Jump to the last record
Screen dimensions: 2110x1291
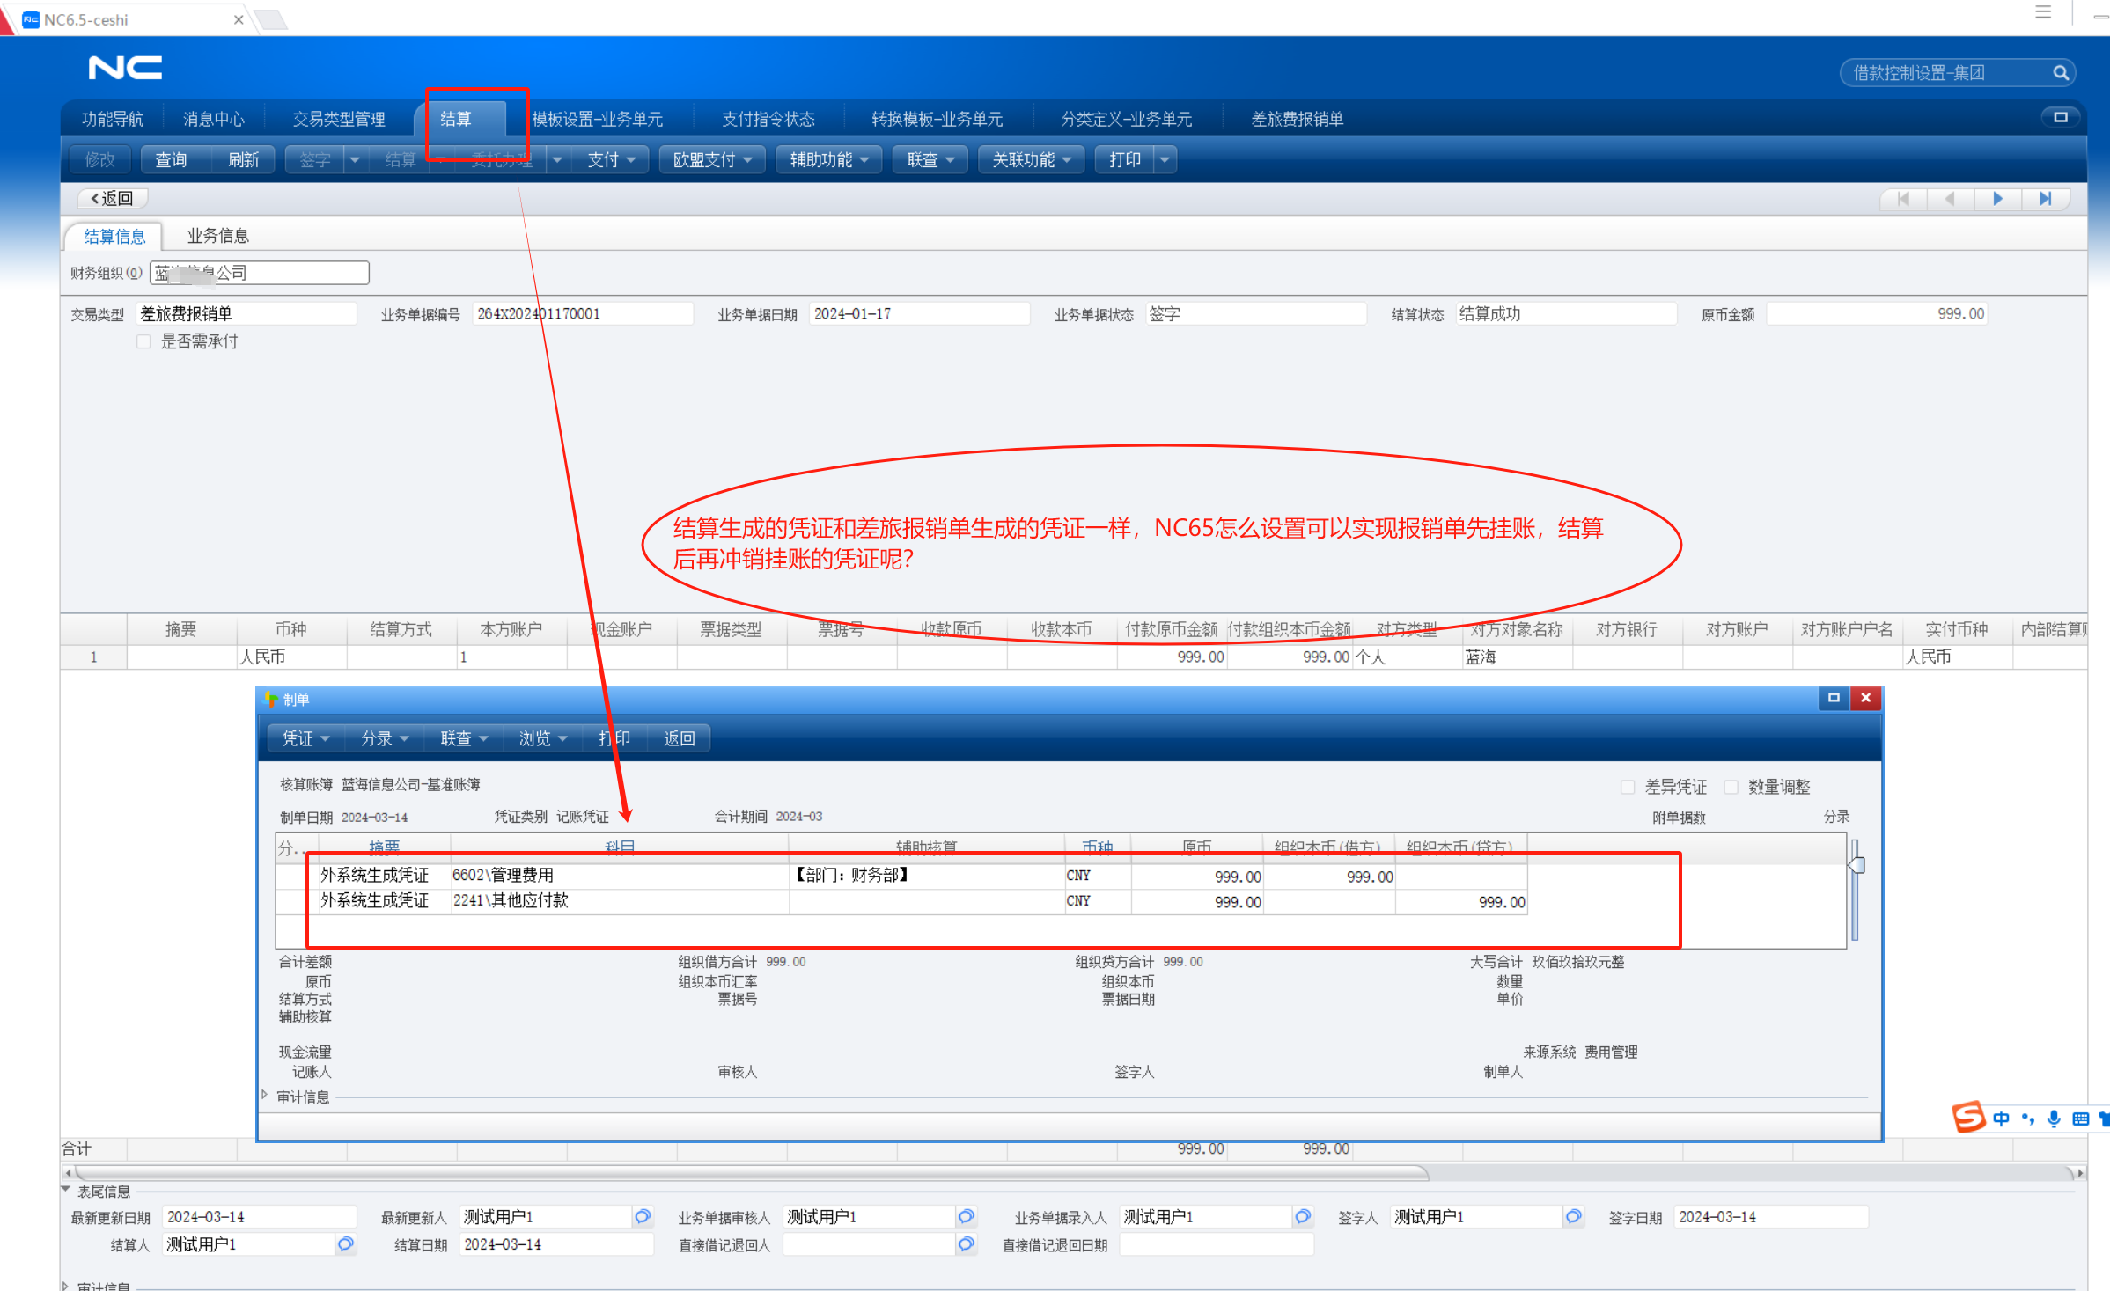[2045, 199]
